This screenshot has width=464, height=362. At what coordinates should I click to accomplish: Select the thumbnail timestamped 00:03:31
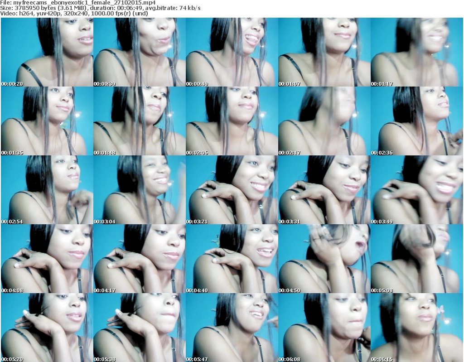(x=324, y=190)
